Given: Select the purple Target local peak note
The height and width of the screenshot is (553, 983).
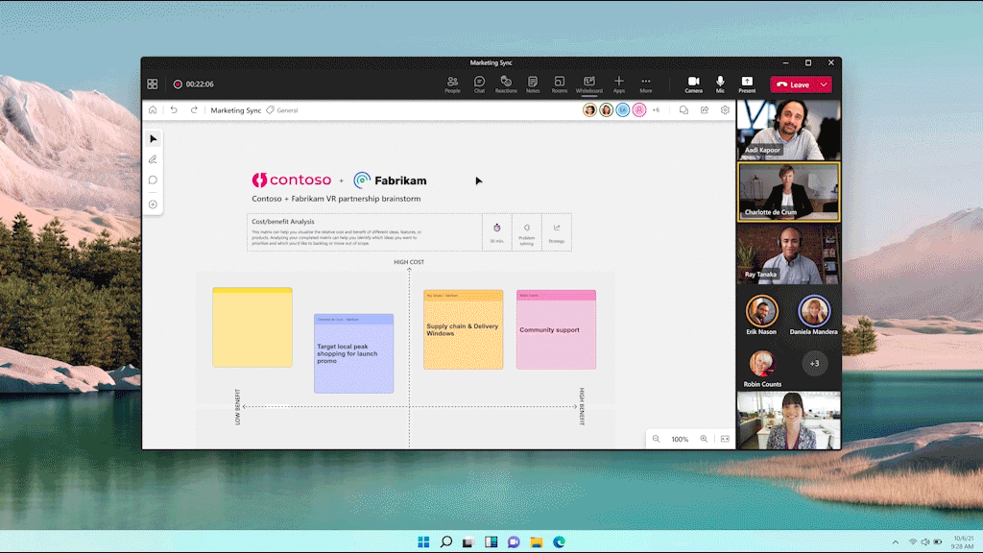Looking at the screenshot, I should pos(353,353).
